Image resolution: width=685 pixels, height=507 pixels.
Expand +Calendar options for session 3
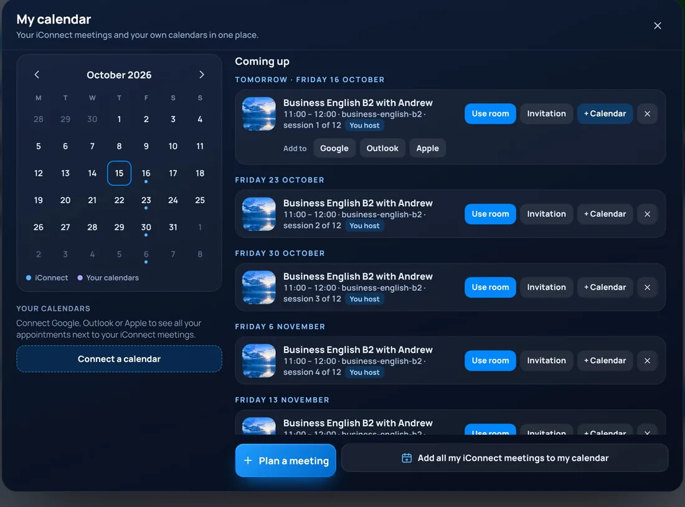coord(605,288)
